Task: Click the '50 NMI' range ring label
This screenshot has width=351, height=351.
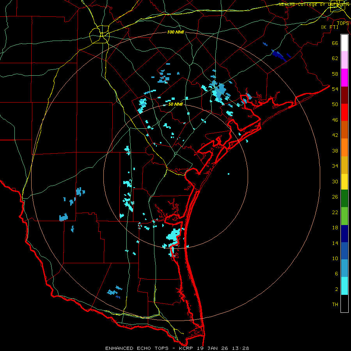Action: (175, 104)
